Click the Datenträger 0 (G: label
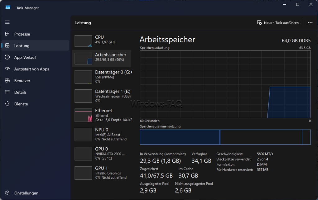 [x=114, y=72]
